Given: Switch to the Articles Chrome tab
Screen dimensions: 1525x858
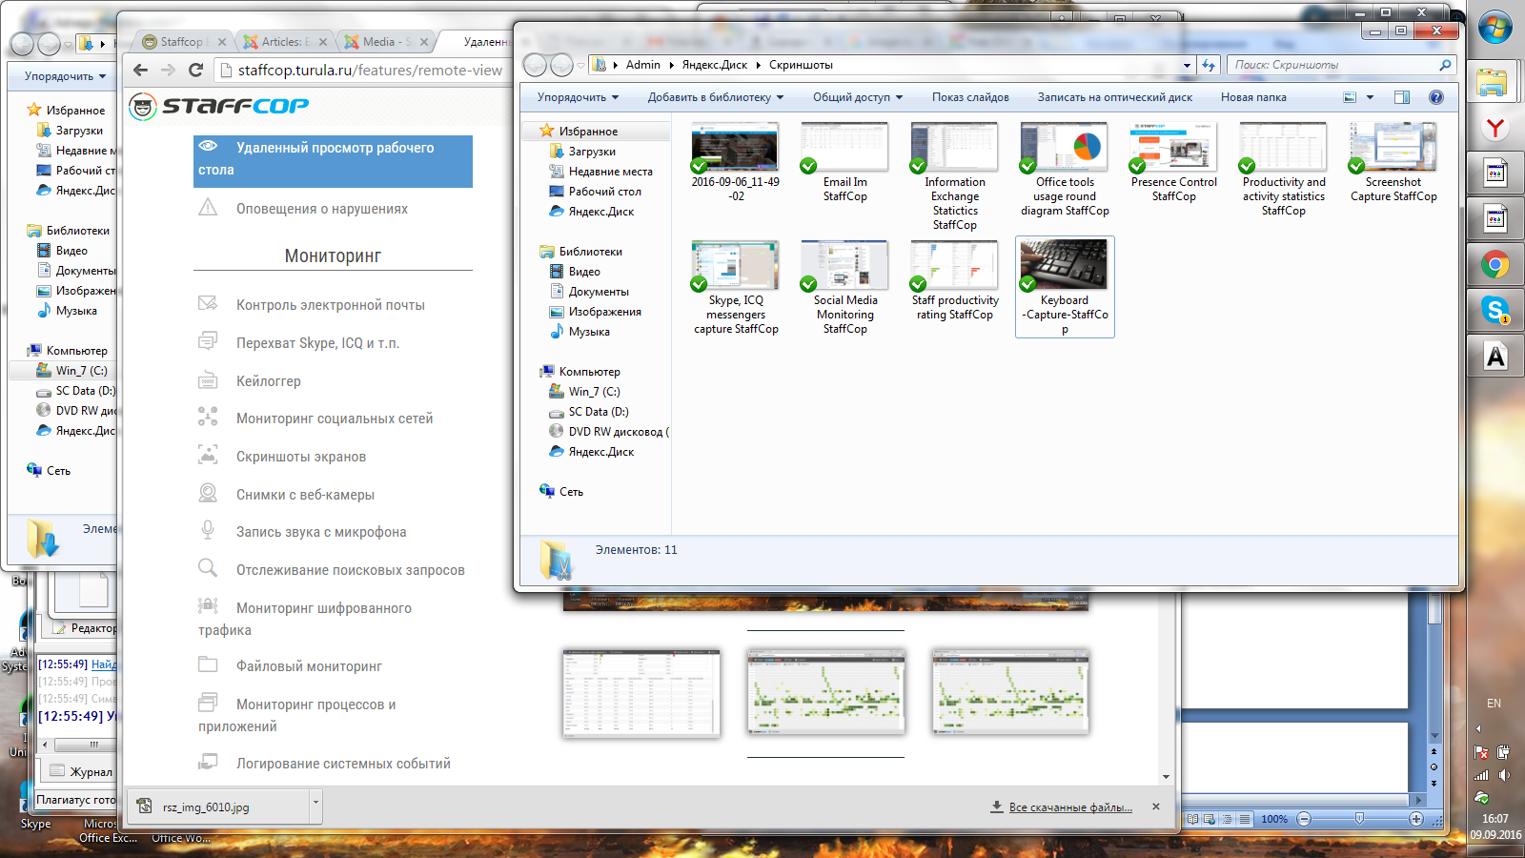Looking at the screenshot, I should coord(285,42).
